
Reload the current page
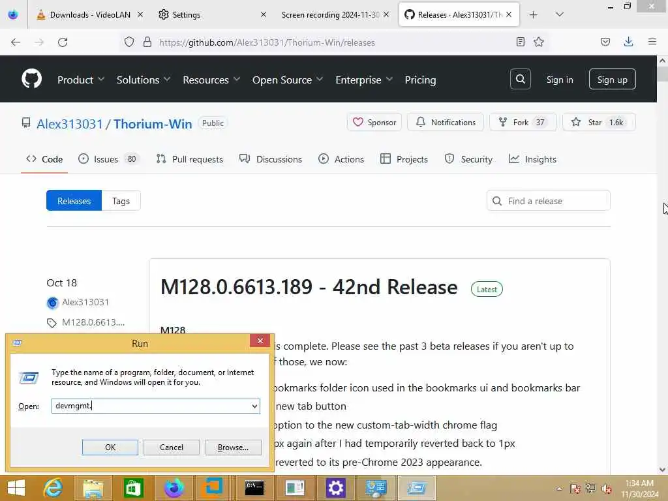point(63,42)
